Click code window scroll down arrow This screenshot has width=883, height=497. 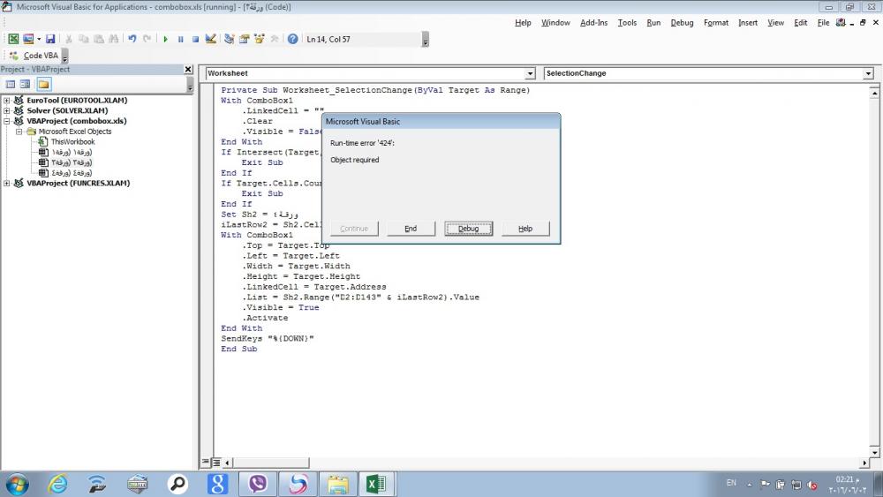(x=874, y=452)
